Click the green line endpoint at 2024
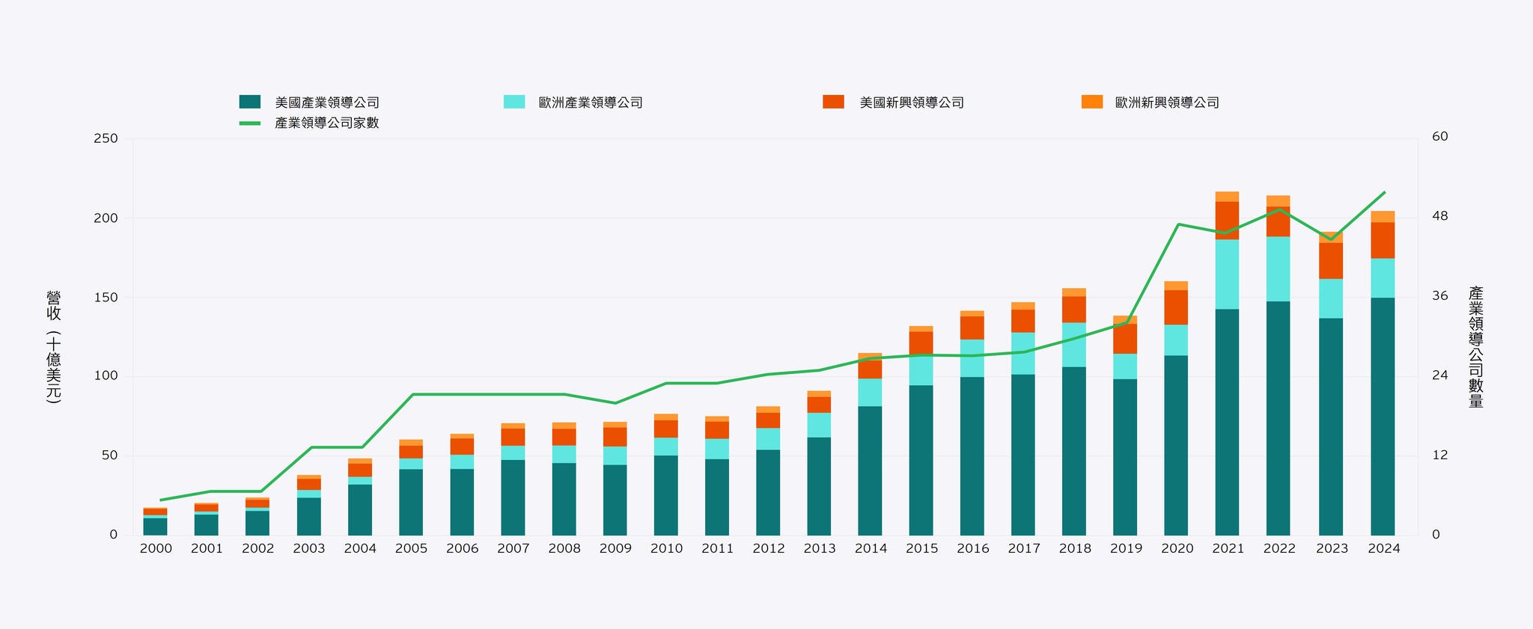This screenshot has height=629, width=1533. click(x=1385, y=192)
